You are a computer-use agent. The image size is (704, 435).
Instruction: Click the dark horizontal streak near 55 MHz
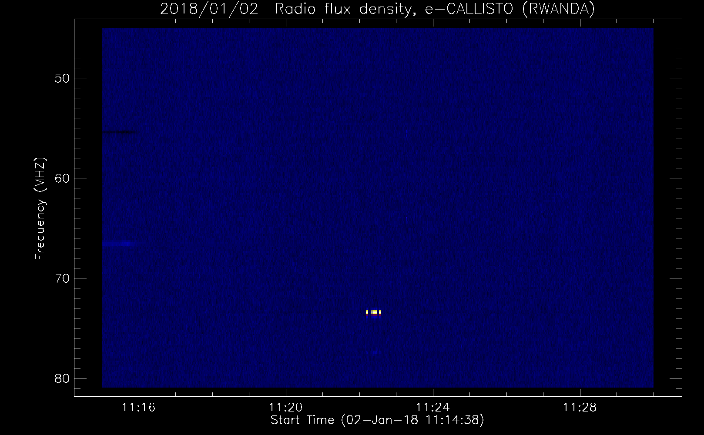point(121,132)
